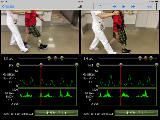The width and height of the screenshot is (160, 120).
Task: Click left GJ-GSD(右) moment graph
Action: [47, 79]
